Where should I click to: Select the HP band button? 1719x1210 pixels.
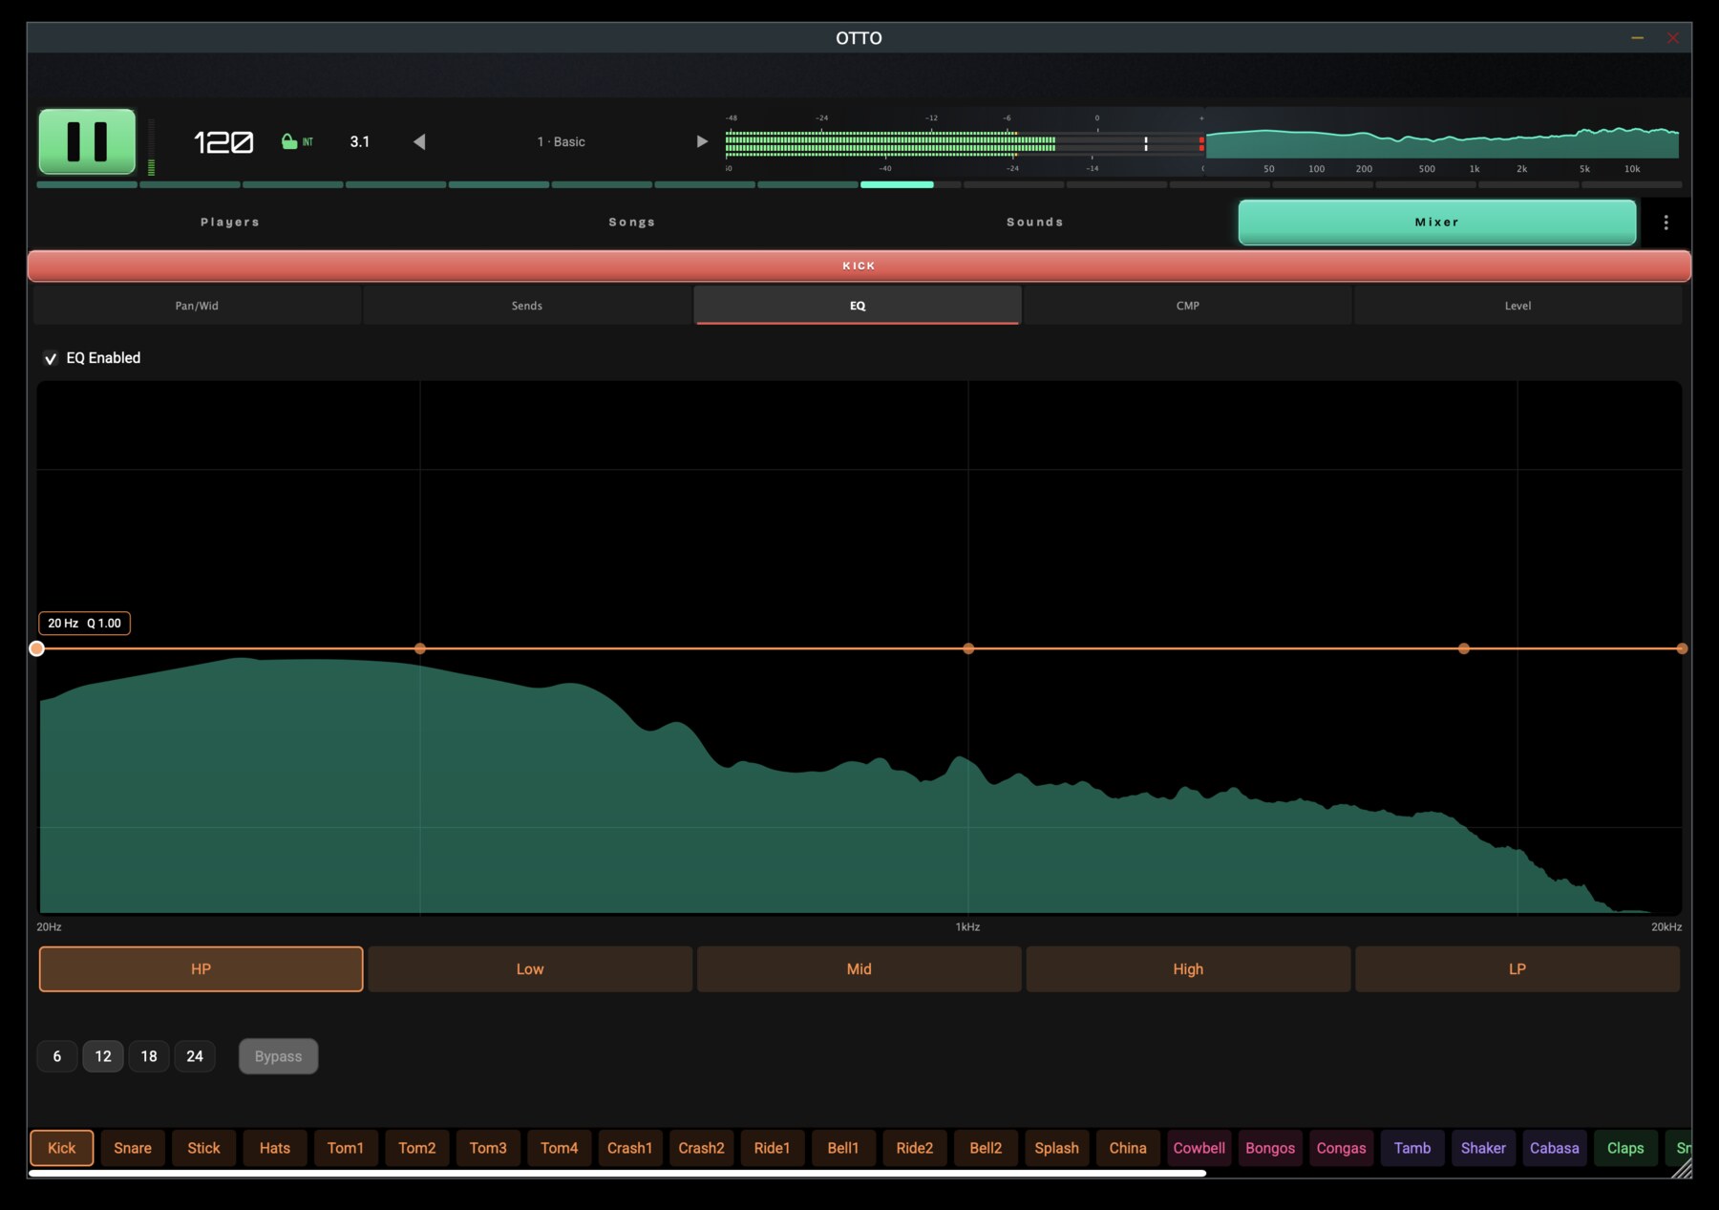[x=201, y=969]
